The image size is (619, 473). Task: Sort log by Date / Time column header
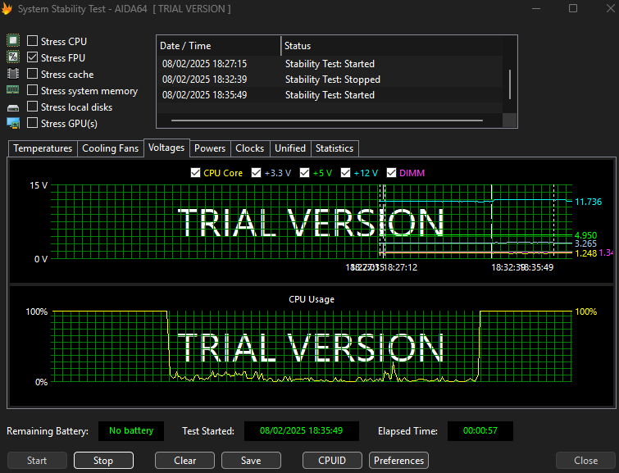[219, 46]
